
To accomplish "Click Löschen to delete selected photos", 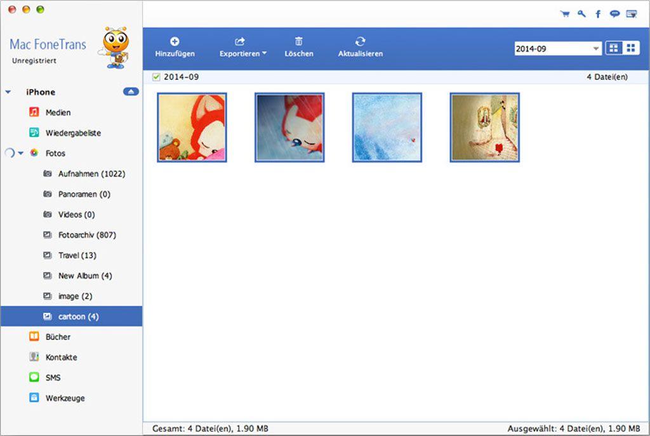I will (298, 47).
